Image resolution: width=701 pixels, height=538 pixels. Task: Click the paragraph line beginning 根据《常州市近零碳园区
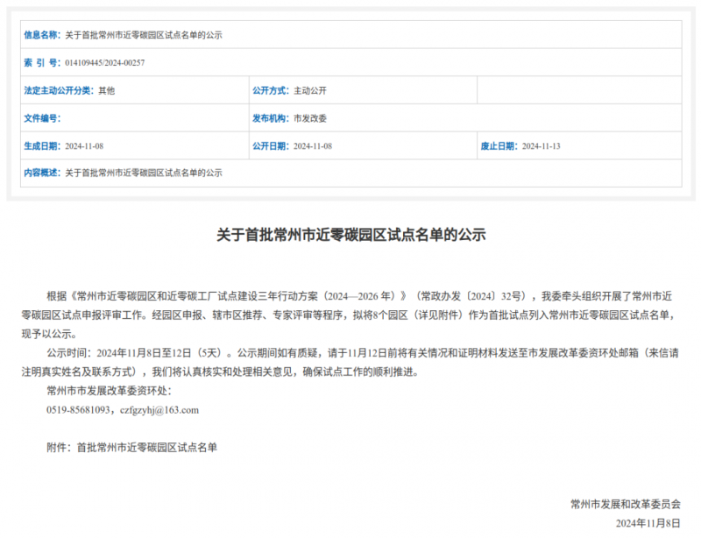pyautogui.click(x=359, y=296)
